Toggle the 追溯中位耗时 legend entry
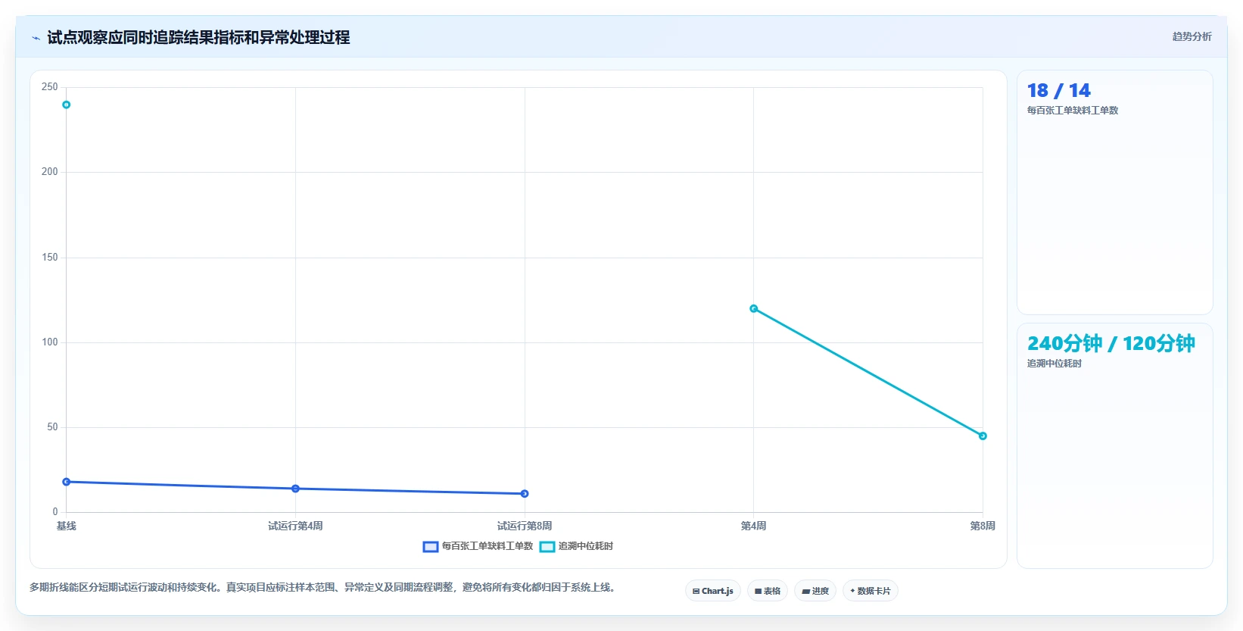This screenshot has height=631, width=1243. coord(577,546)
